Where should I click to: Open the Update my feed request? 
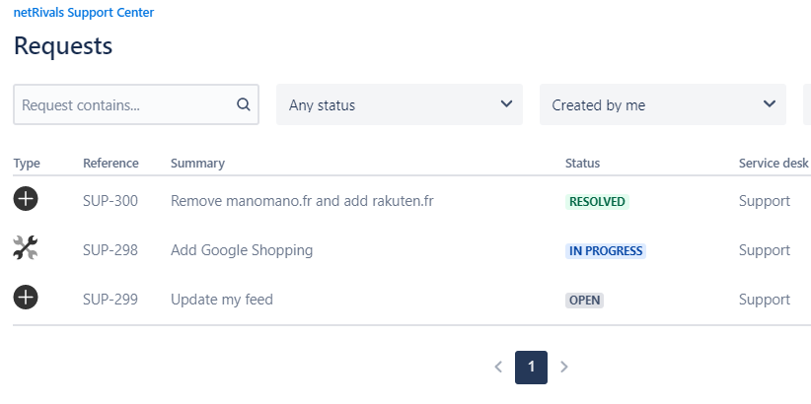click(222, 300)
